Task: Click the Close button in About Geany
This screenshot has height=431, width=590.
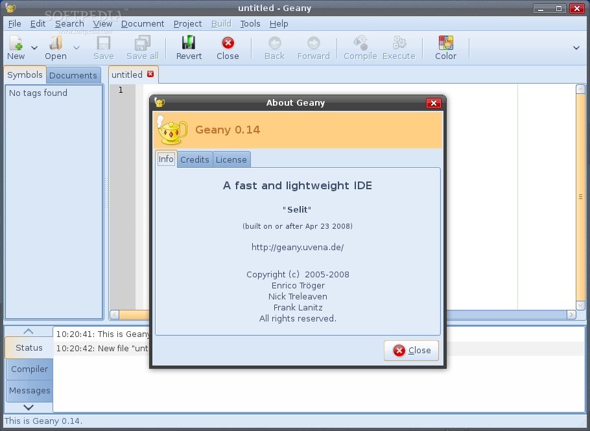Action: (411, 351)
